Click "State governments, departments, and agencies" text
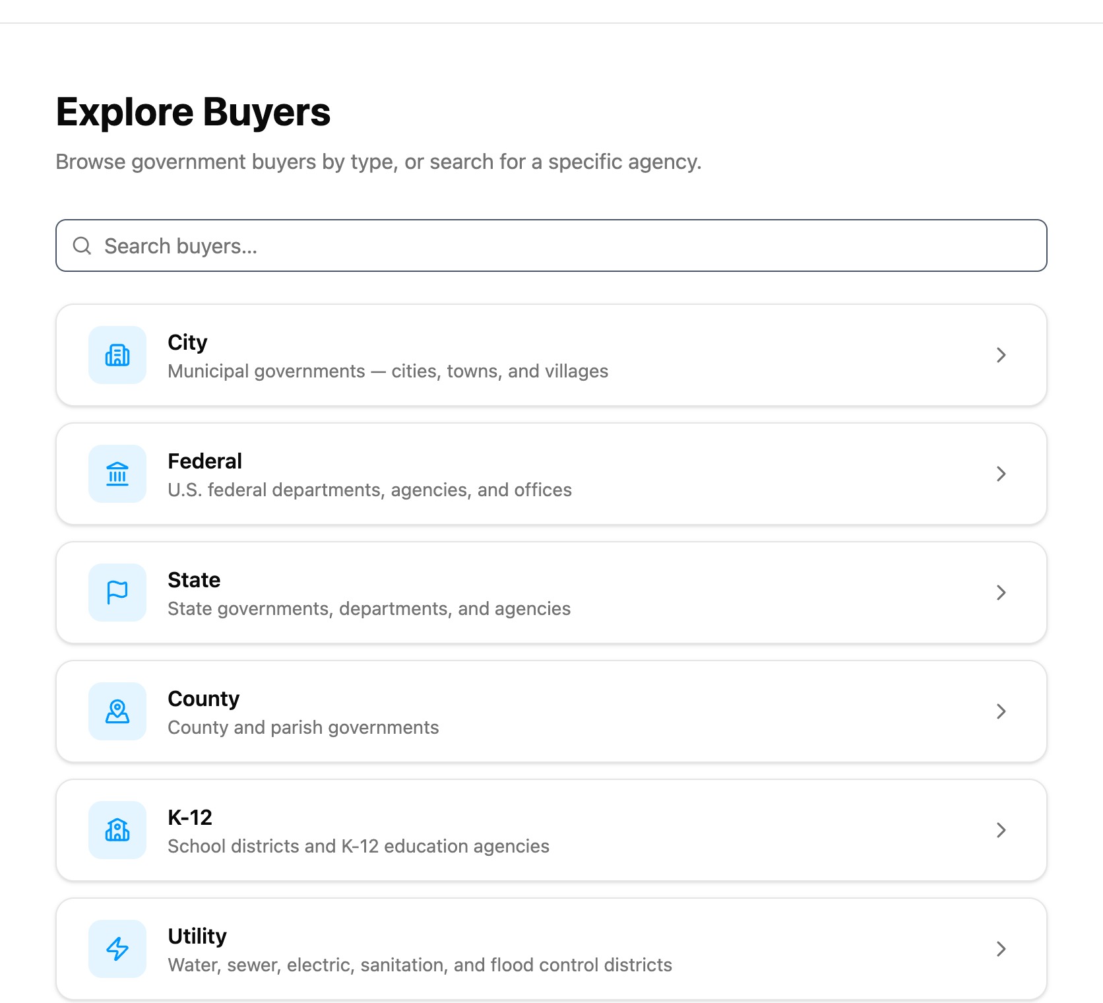The width and height of the screenshot is (1103, 1003). pyautogui.click(x=369, y=609)
